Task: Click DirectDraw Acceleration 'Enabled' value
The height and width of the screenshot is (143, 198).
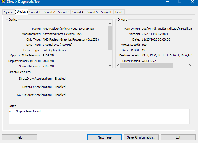Action: coord(60,79)
